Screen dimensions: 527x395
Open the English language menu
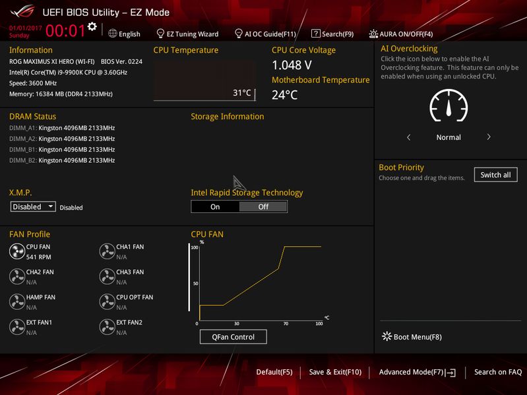pyautogui.click(x=129, y=34)
